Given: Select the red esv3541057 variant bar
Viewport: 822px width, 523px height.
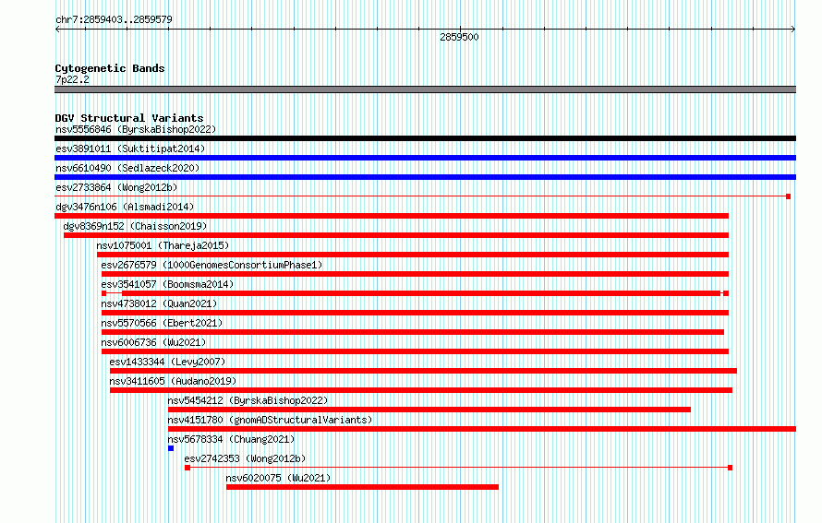Looking at the screenshot, I should (416, 293).
